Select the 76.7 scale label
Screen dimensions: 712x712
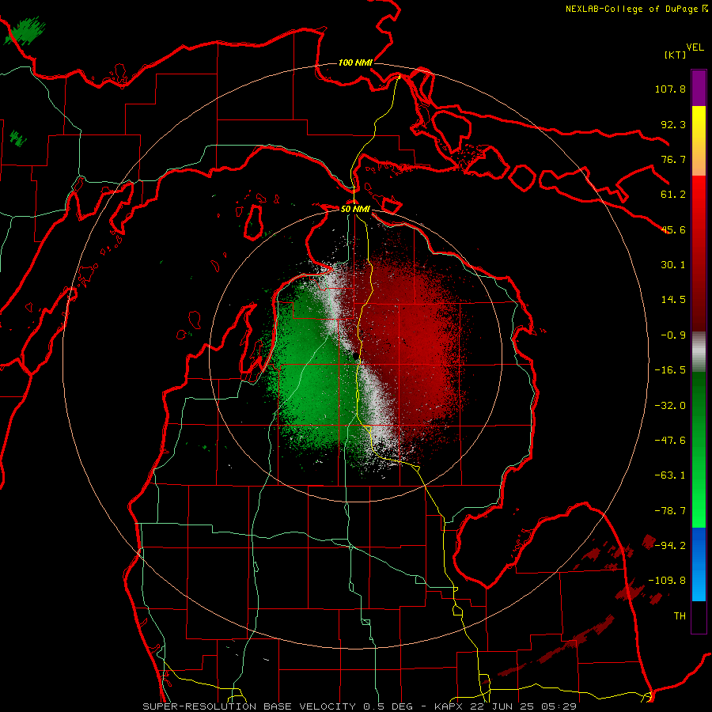click(x=673, y=159)
